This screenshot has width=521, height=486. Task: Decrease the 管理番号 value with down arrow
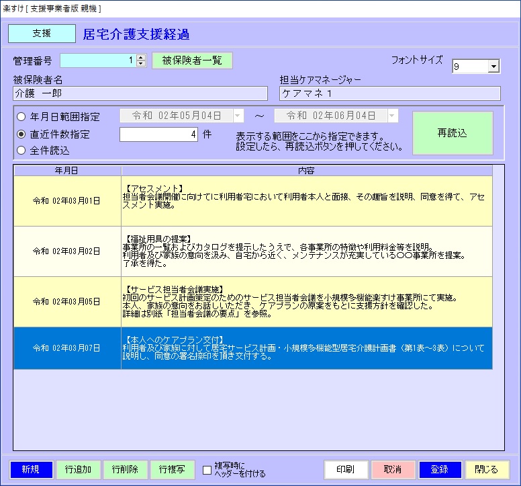coord(140,64)
